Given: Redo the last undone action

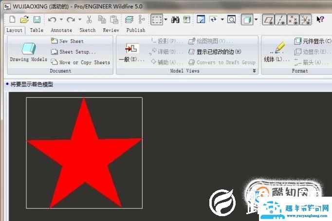Looking at the screenshot, I should click(x=71, y=19).
